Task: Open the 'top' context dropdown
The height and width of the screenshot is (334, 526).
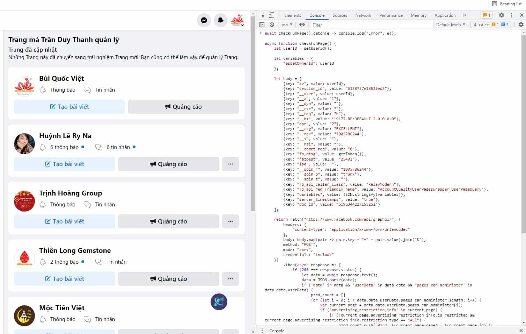Action: (287, 25)
